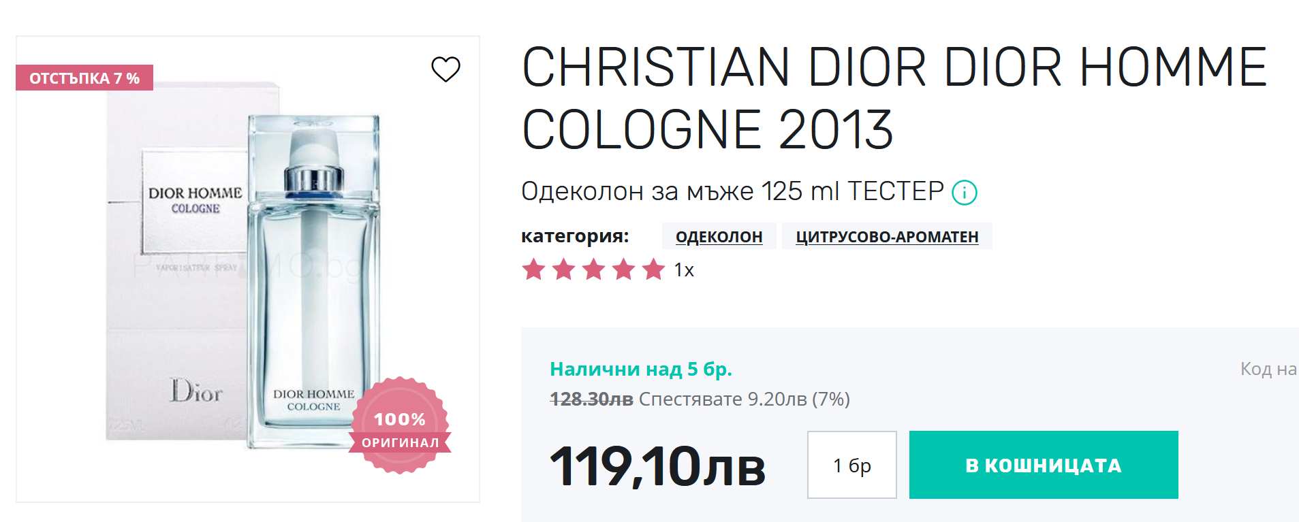This screenshot has height=522, width=1299.
Task: Click the second rating star
Action: pos(563,270)
